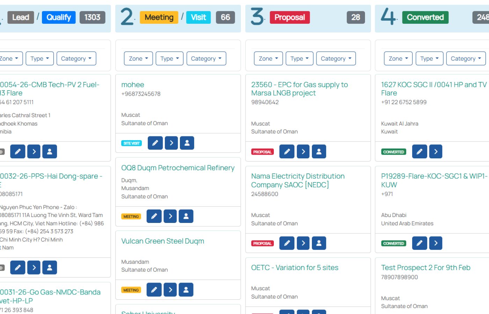Click the MEETING badge on Vulcan Green Steel card
This screenshot has height=314, width=489.
[x=131, y=290]
